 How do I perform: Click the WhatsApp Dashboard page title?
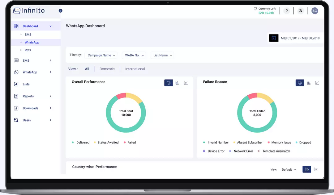[85, 26]
